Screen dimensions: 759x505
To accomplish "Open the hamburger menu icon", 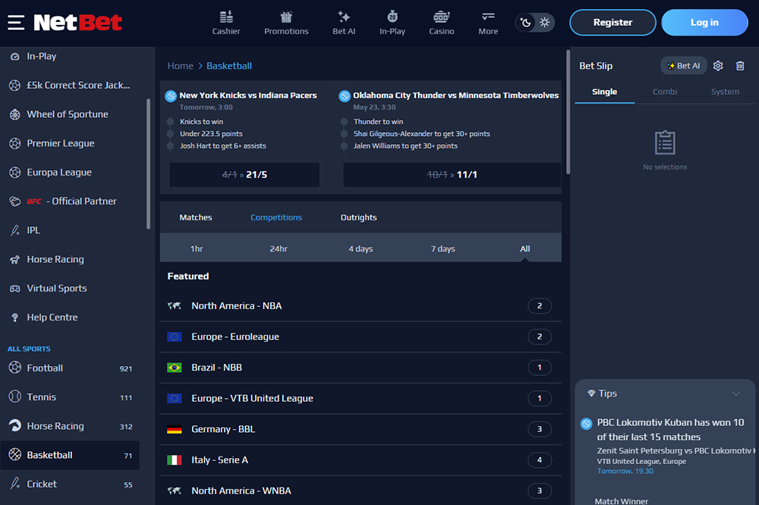I will click(x=16, y=22).
